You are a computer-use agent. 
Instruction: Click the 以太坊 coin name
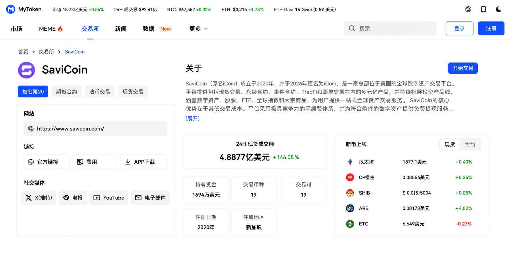click(x=366, y=162)
